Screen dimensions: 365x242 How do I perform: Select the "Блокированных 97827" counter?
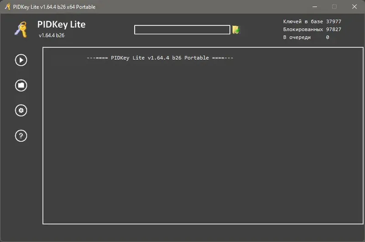[x=312, y=29]
